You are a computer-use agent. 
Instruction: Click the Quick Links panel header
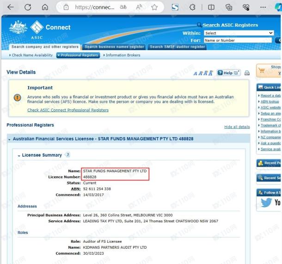click(x=269, y=88)
